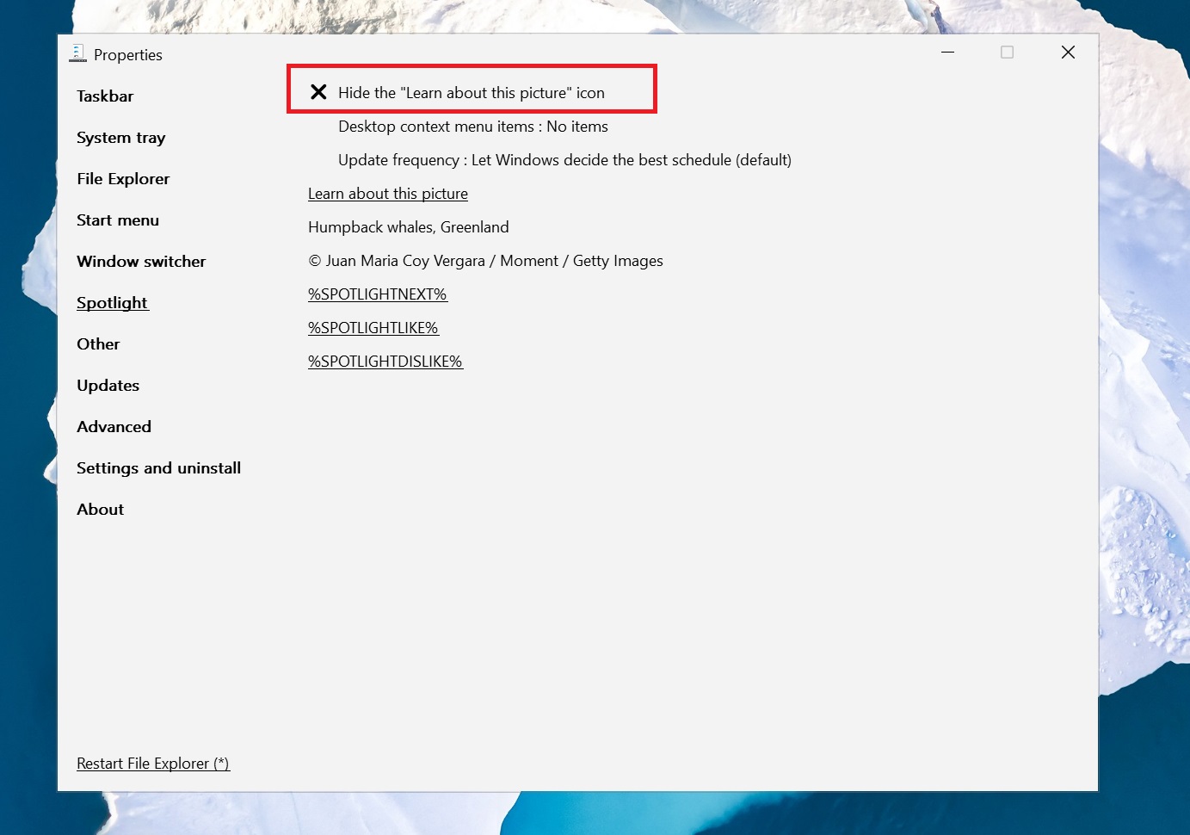1190x835 pixels.
Task: Dislike the picture via %SPOTLIGHTDISLIKE%
Action: coord(385,361)
